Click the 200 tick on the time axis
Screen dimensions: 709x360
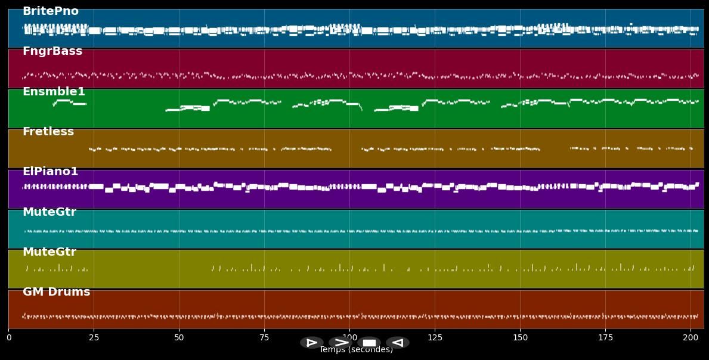click(x=691, y=337)
